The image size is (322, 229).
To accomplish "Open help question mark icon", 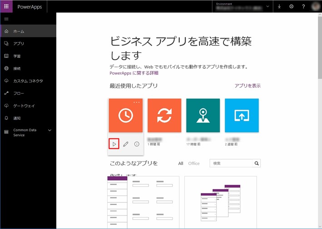I will (x=303, y=6).
